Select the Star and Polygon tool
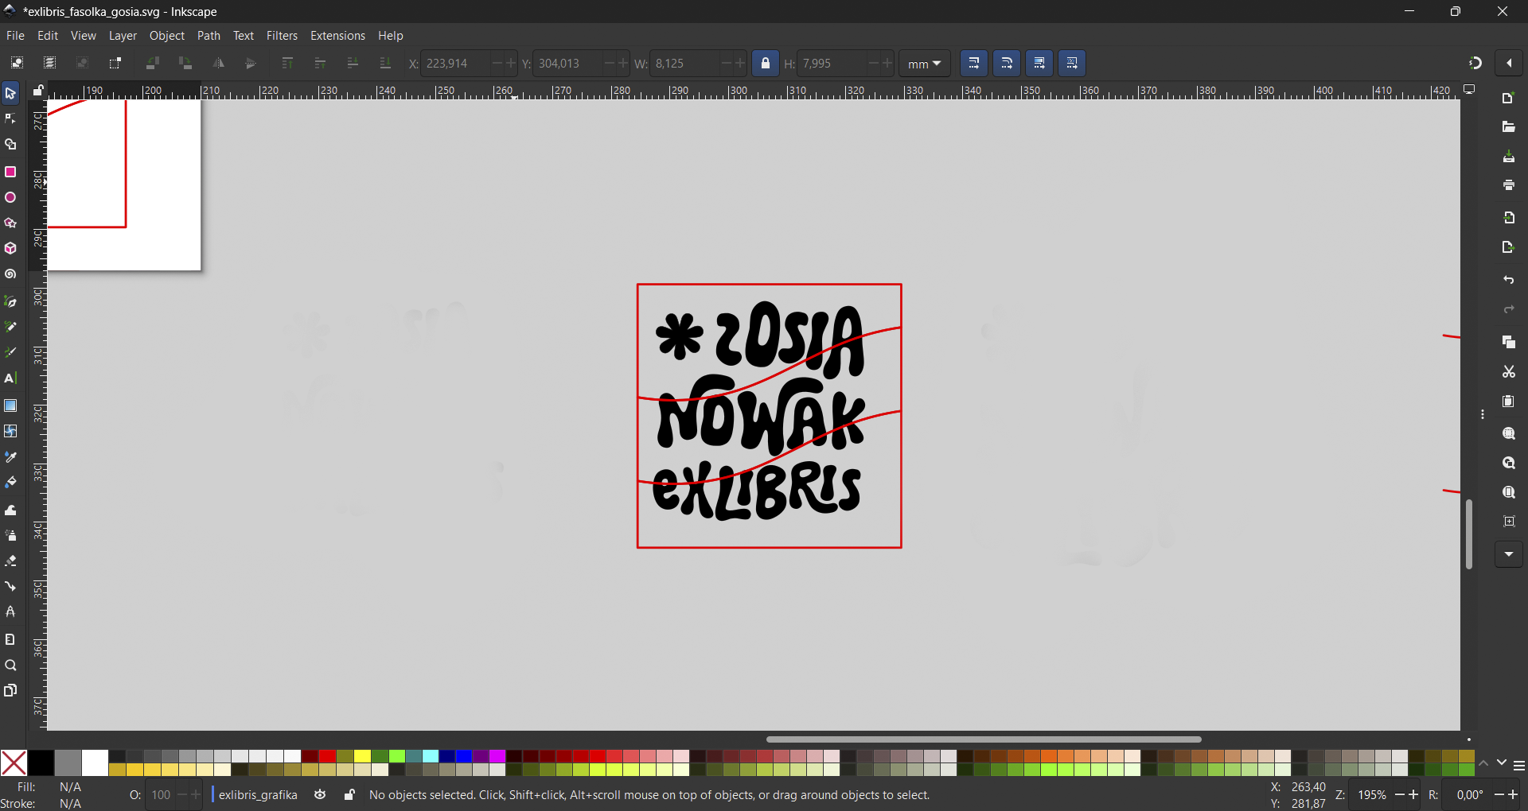The height and width of the screenshot is (811, 1528). 10,223
